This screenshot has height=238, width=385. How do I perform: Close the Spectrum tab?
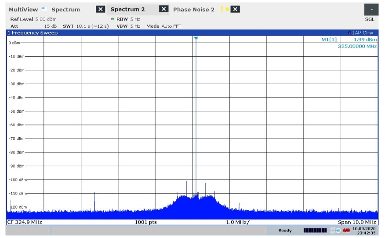click(100, 9)
